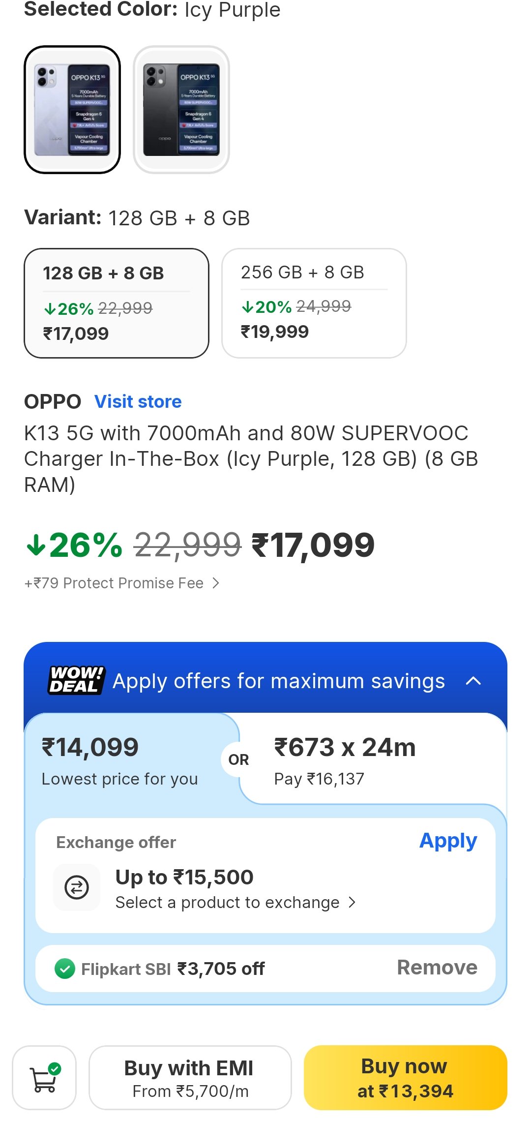
Task: Select the Icy Purple color swatch
Action: (72, 110)
